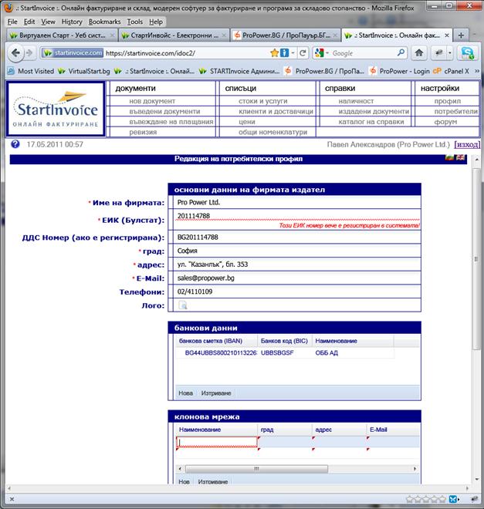484x509 pixels.
Task: Click the Телефони input field
Action: 297,292
